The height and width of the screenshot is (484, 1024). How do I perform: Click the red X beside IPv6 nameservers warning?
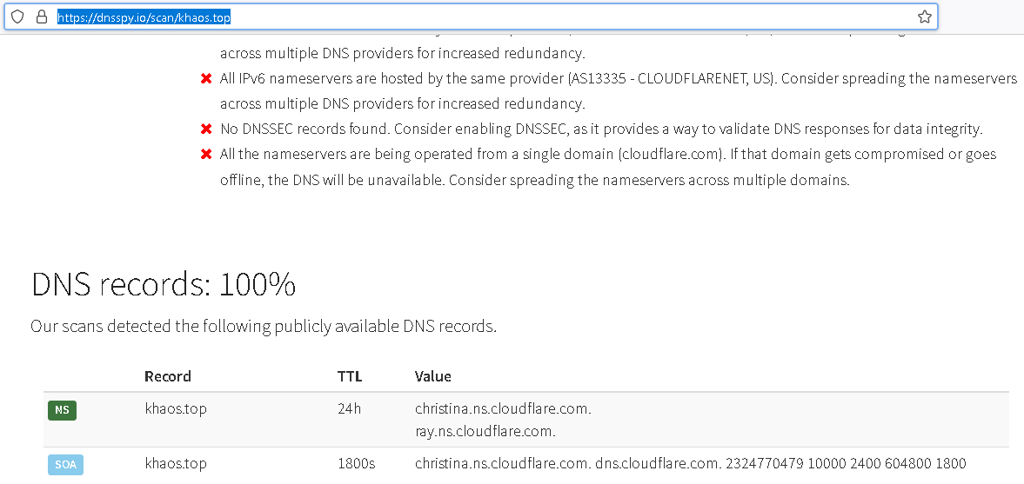206,79
